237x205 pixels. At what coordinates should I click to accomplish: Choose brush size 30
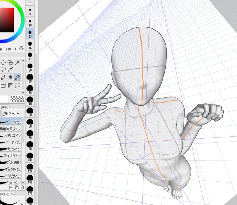coord(30,90)
